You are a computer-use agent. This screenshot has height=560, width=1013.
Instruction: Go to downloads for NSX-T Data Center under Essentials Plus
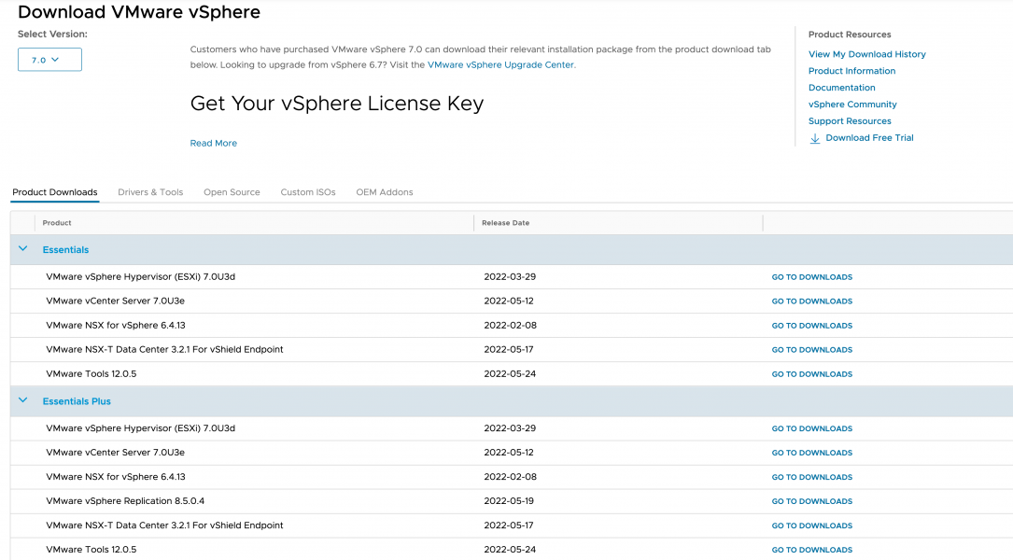pyautogui.click(x=812, y=525)
